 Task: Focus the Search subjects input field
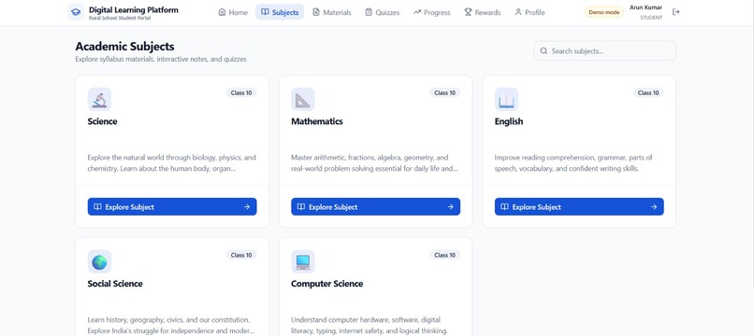605,51
